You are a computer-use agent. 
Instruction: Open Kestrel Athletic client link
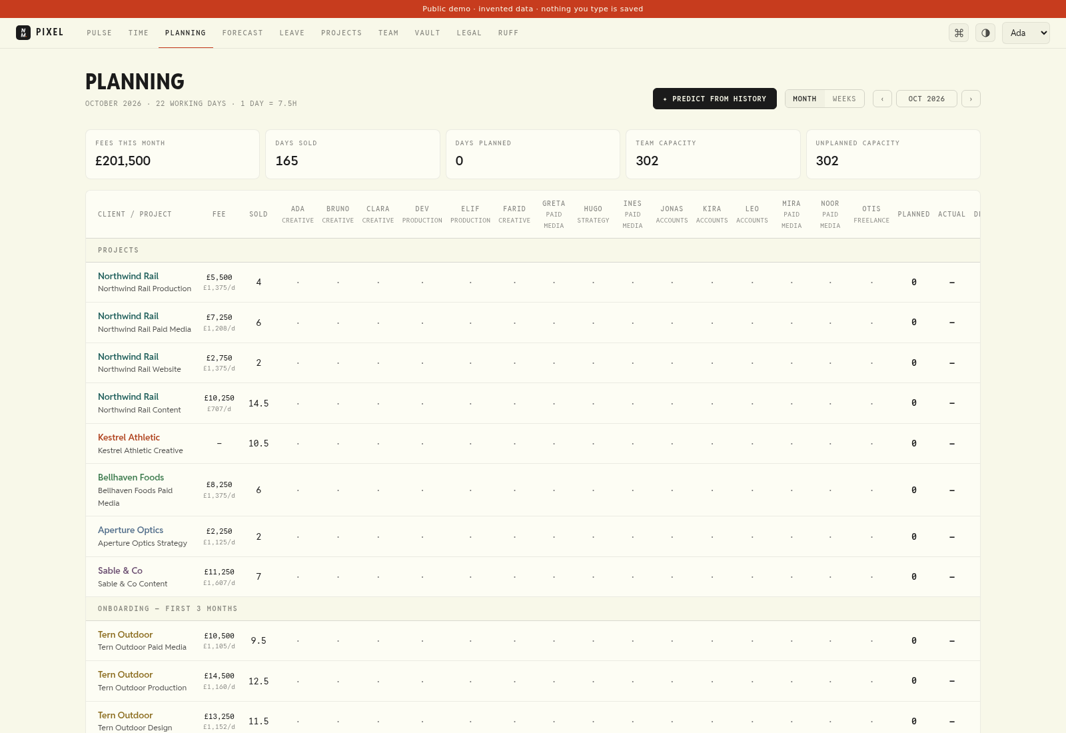coord(129,437)
